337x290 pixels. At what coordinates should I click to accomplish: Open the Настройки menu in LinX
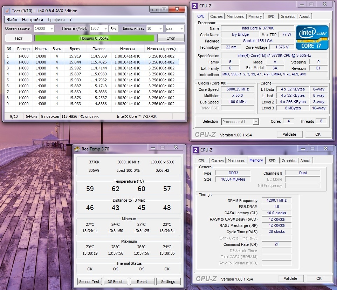pyautogui.click(x=33, y=20)
